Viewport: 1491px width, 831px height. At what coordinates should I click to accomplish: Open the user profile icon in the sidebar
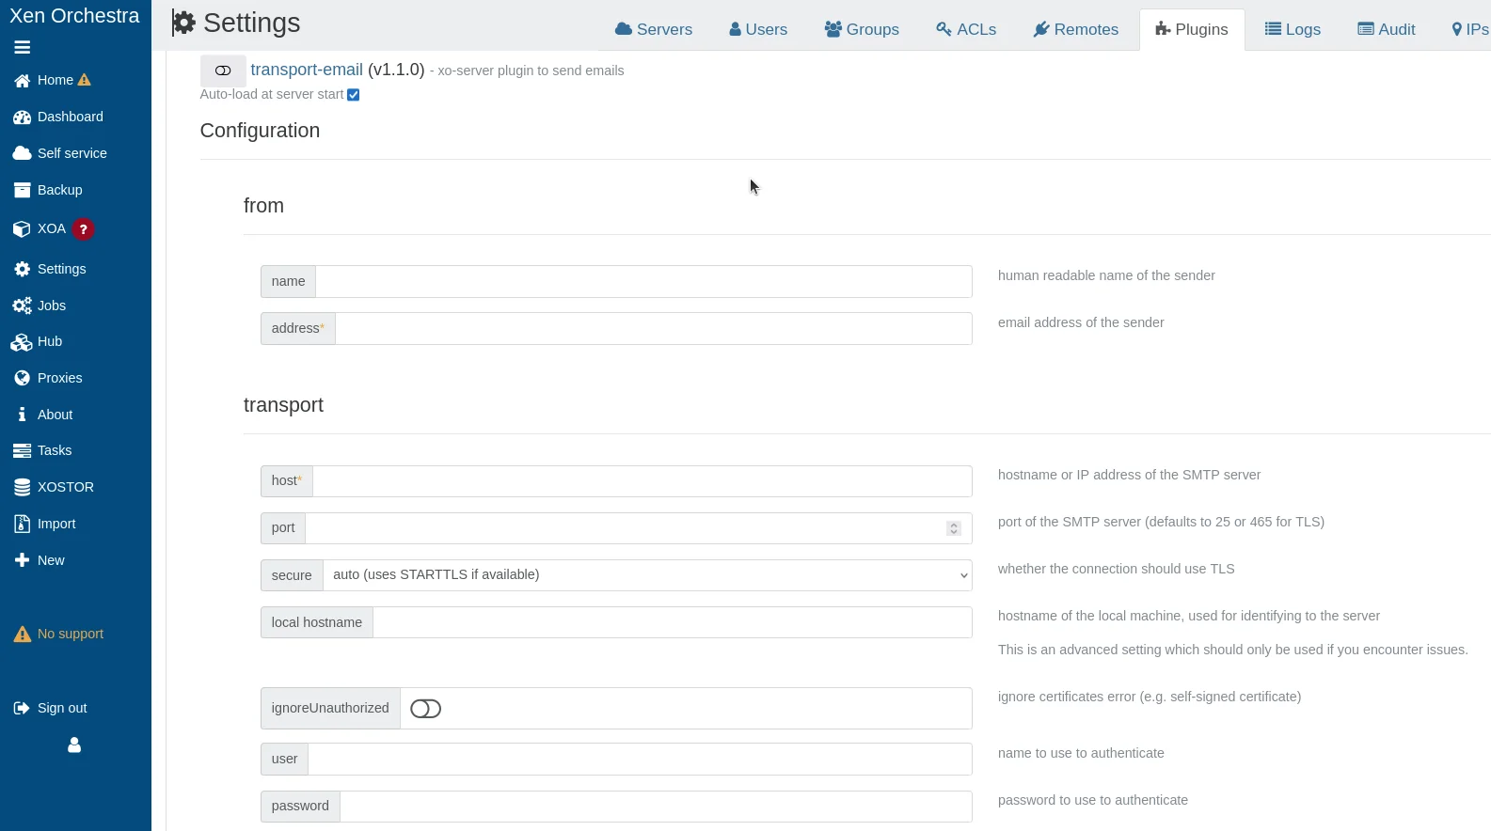coord(74,745)
